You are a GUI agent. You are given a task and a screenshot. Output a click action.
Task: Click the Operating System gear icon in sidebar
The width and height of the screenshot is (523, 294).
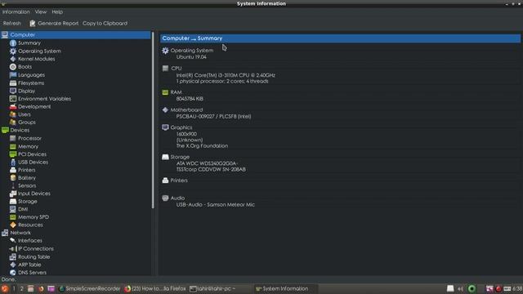(x=13, y=51)
